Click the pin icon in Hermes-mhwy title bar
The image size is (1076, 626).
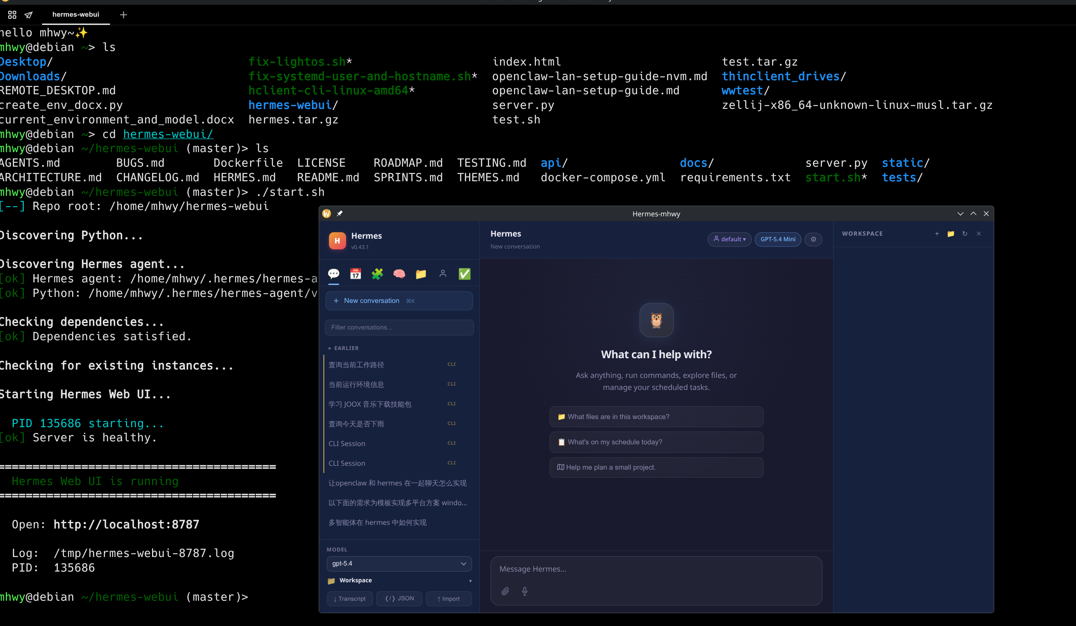click(x=340, y=213)
